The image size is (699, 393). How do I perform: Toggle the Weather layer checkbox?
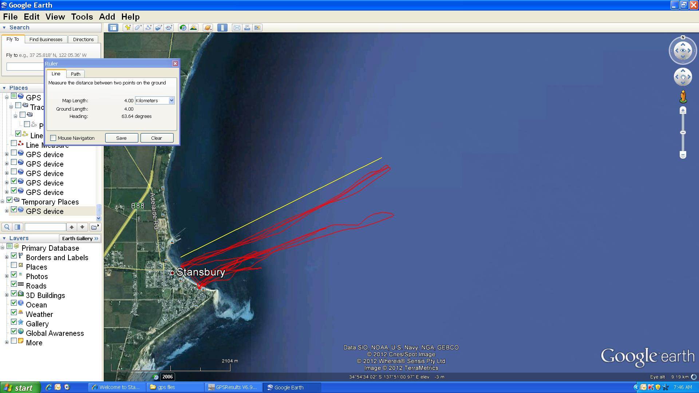14,313
